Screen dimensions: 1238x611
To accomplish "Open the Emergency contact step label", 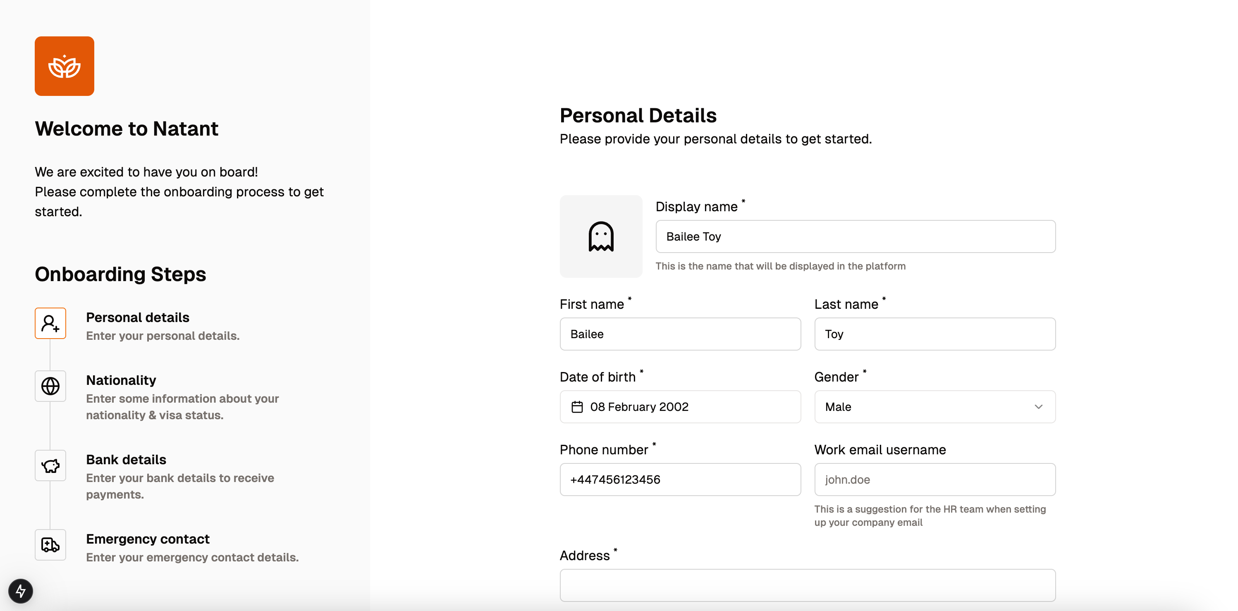I will click(x=148, y=539).
